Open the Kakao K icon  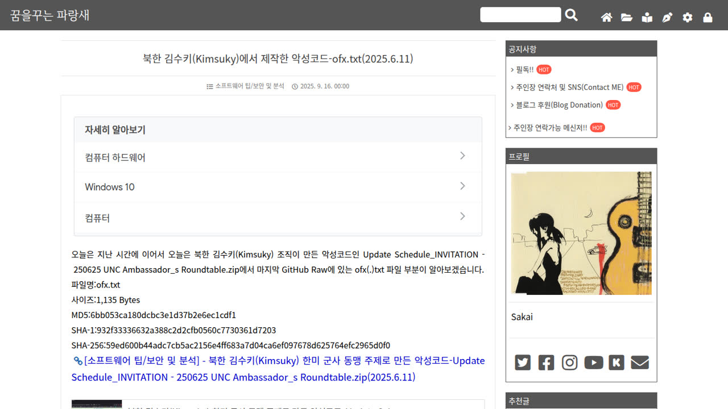(x=617, y=362)
